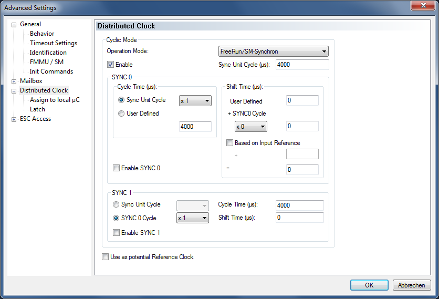
Task: Open Assign to local µC item
Action: click(55, 100)
